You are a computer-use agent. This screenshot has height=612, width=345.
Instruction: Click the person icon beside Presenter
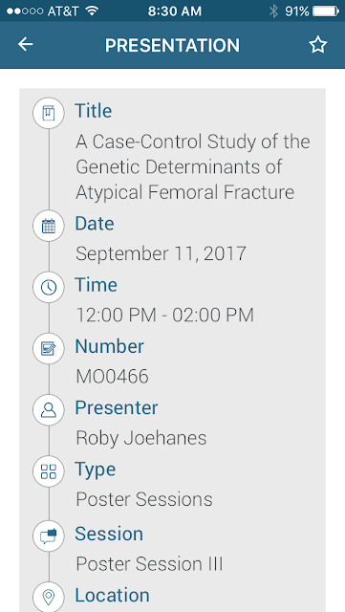[x=49, y=410]
